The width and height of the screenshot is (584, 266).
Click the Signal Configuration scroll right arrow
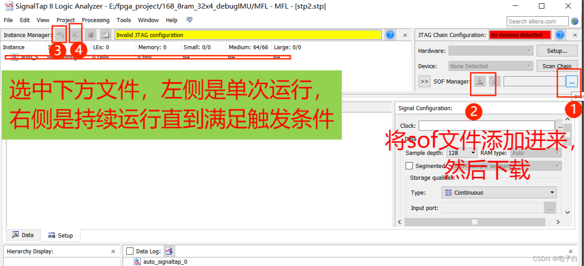click(558, 222)
